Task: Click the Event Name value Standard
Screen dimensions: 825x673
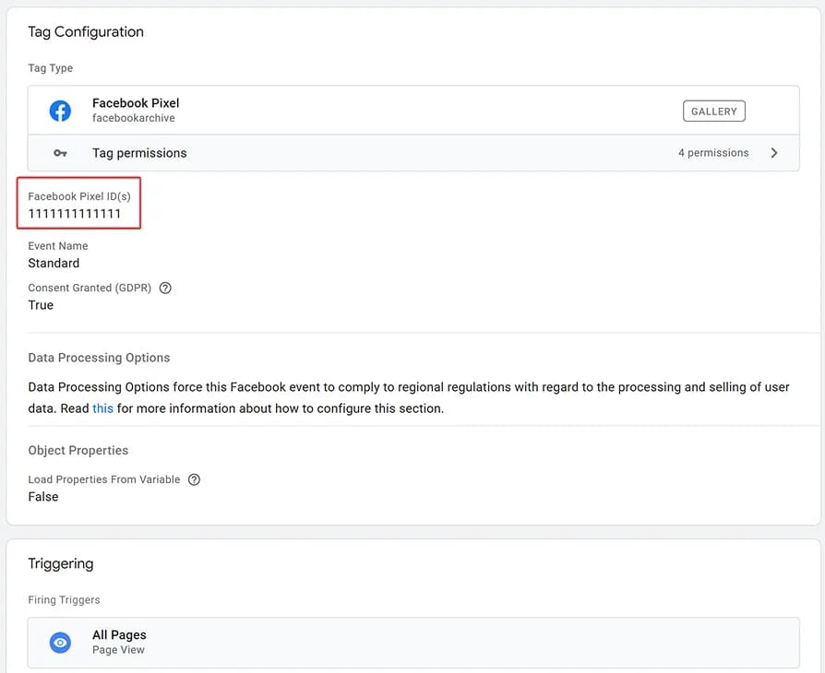Action: 54,263
